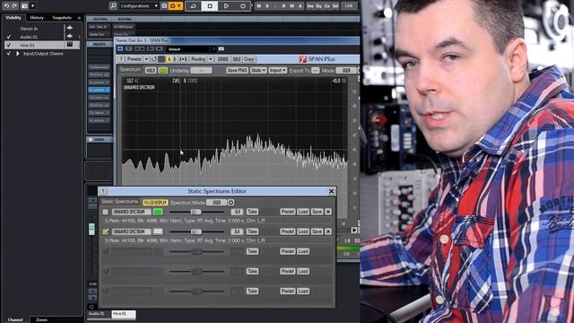This screenshot has height=323, width=574.
Task: Click the slider handle of the first static spectrum
Action: pos(196,212)
